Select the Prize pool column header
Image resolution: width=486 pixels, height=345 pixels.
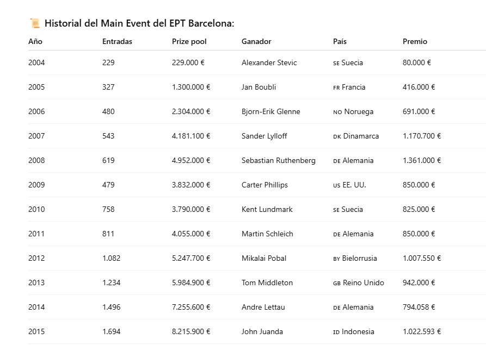(189, 41)
